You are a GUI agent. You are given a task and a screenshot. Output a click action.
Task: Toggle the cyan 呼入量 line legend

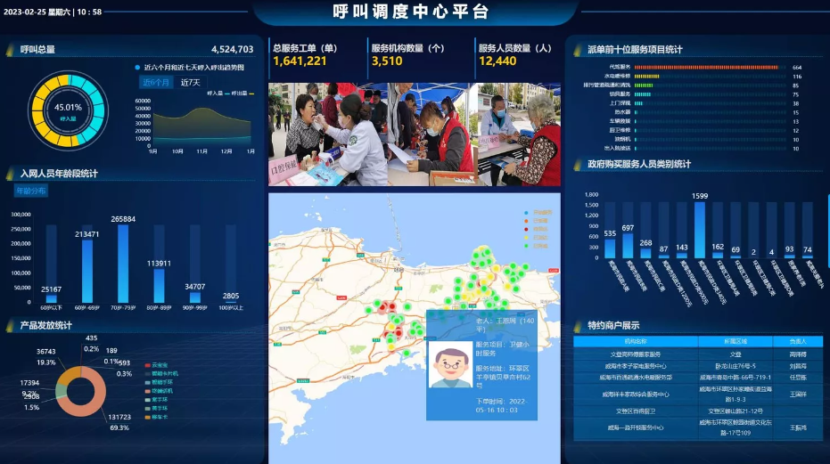[x=218, y=94]
